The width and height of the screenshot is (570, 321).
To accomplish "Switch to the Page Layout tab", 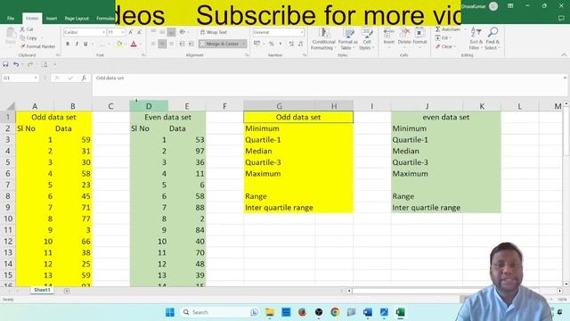I will [x=77, y=18].
